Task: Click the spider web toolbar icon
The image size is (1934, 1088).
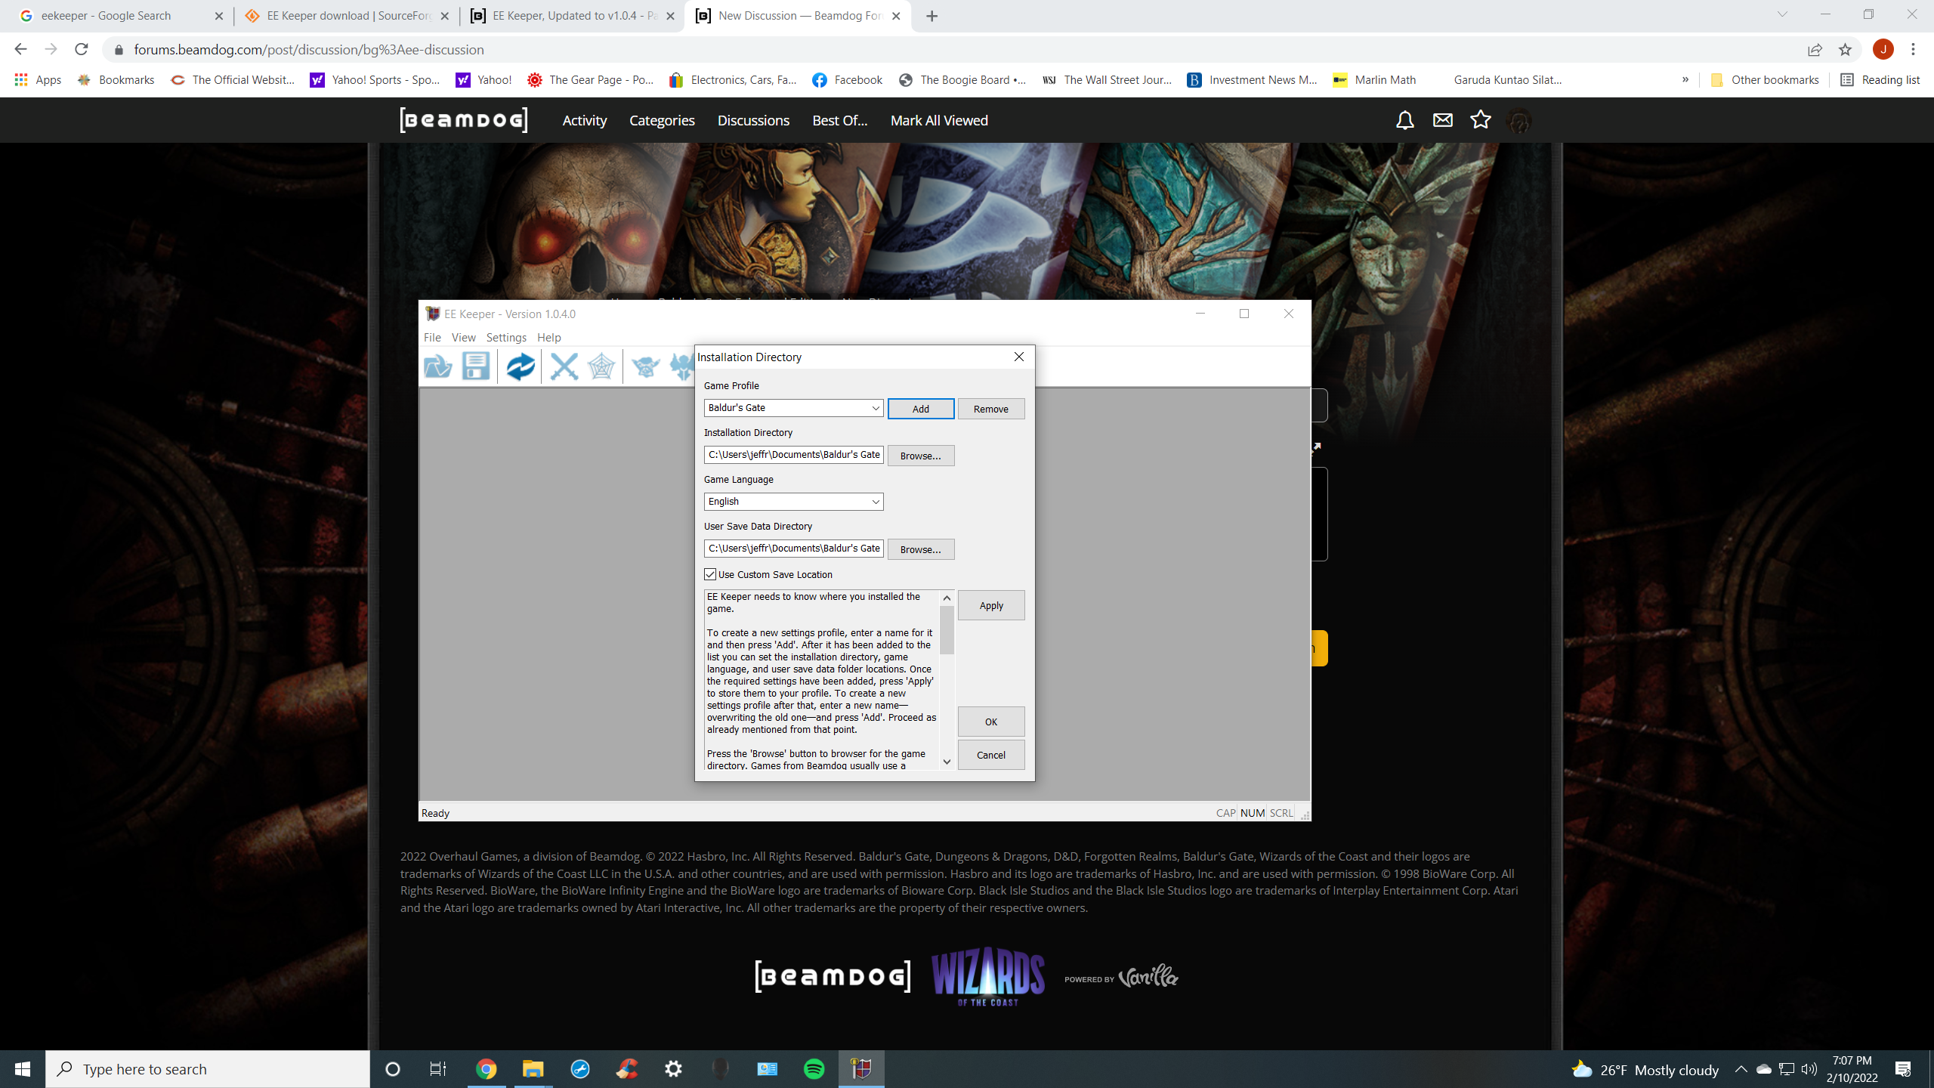Action: pos(601,366)
